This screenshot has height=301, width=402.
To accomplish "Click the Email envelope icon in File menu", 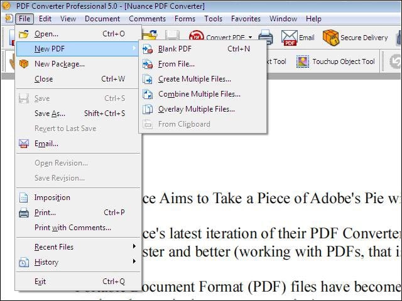I will coord(24,144).
